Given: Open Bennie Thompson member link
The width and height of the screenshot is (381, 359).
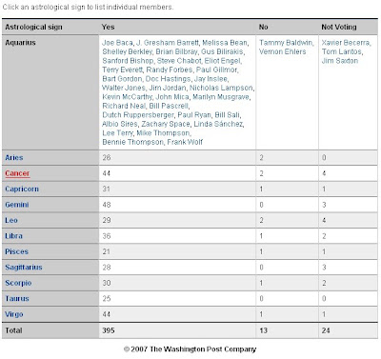Looking at the screenshot, I should (132, 142).
